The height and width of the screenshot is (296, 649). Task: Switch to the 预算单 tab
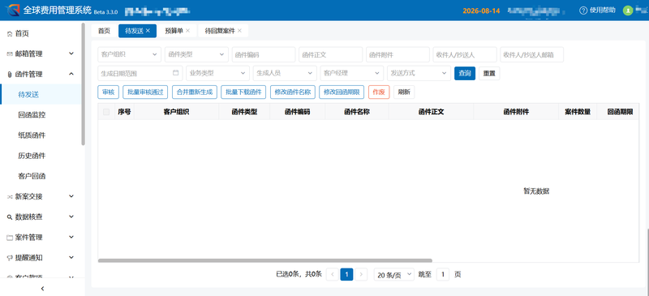point(174,31)
